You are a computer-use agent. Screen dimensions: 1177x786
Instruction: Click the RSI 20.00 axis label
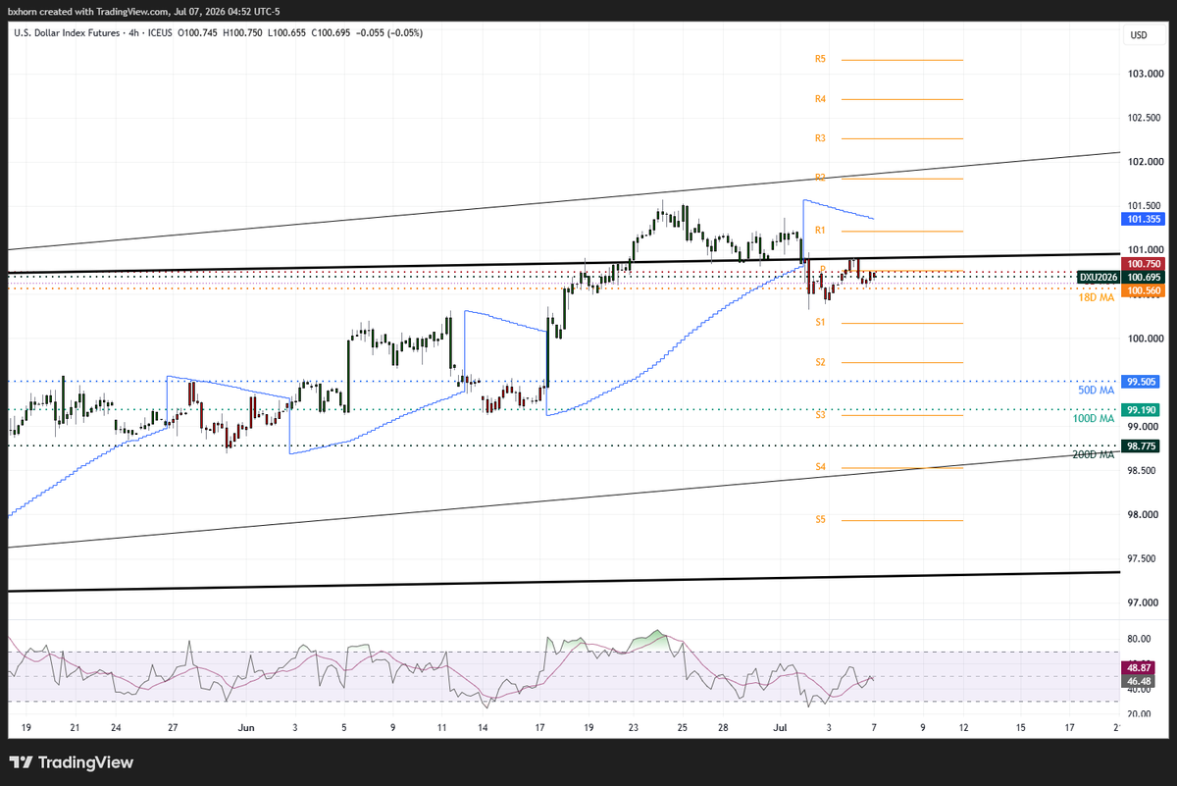pyautogui.click(x=1139, y=714)
